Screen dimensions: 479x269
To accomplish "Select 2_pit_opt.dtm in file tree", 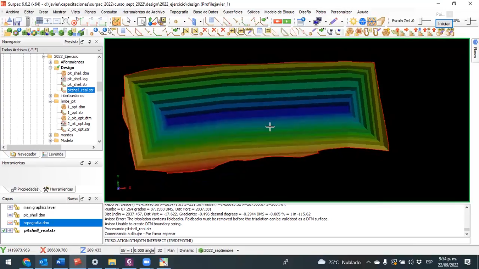I will pyautogui.click(x=79, y=118).
